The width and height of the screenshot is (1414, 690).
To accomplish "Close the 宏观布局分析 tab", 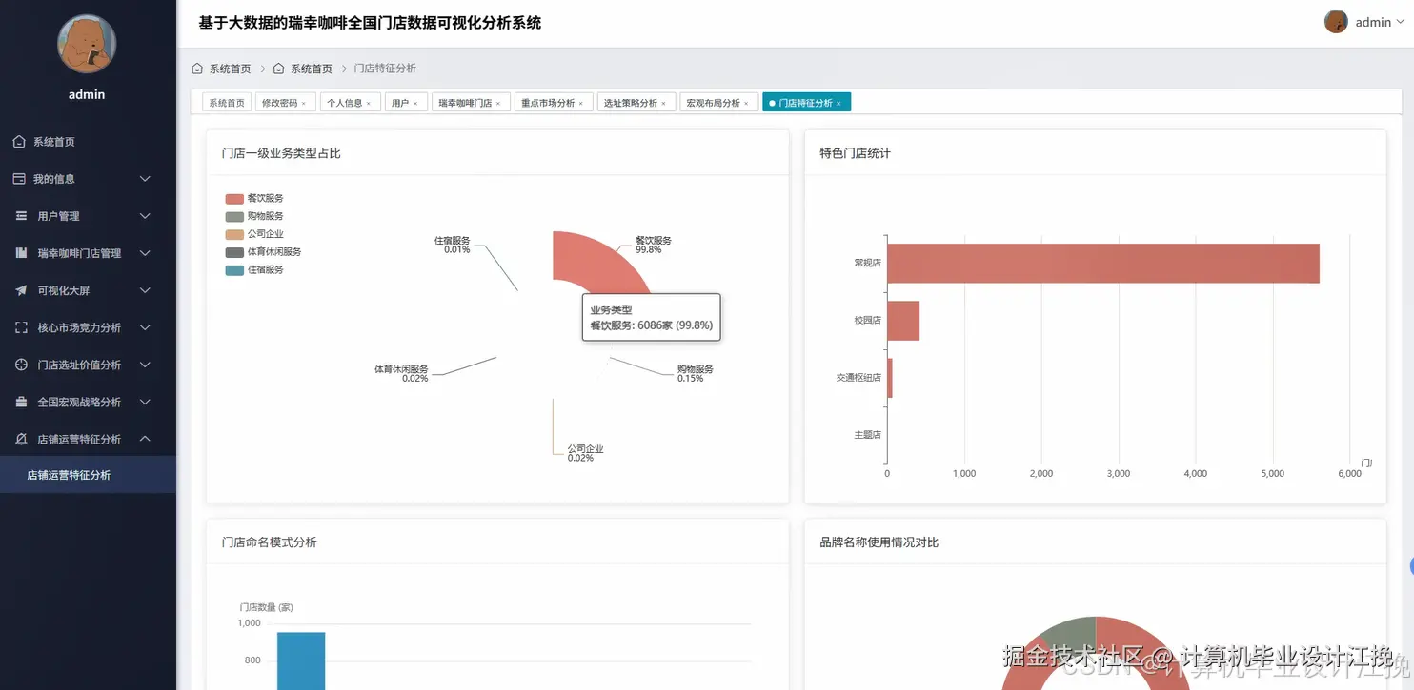I will (746, 104).
